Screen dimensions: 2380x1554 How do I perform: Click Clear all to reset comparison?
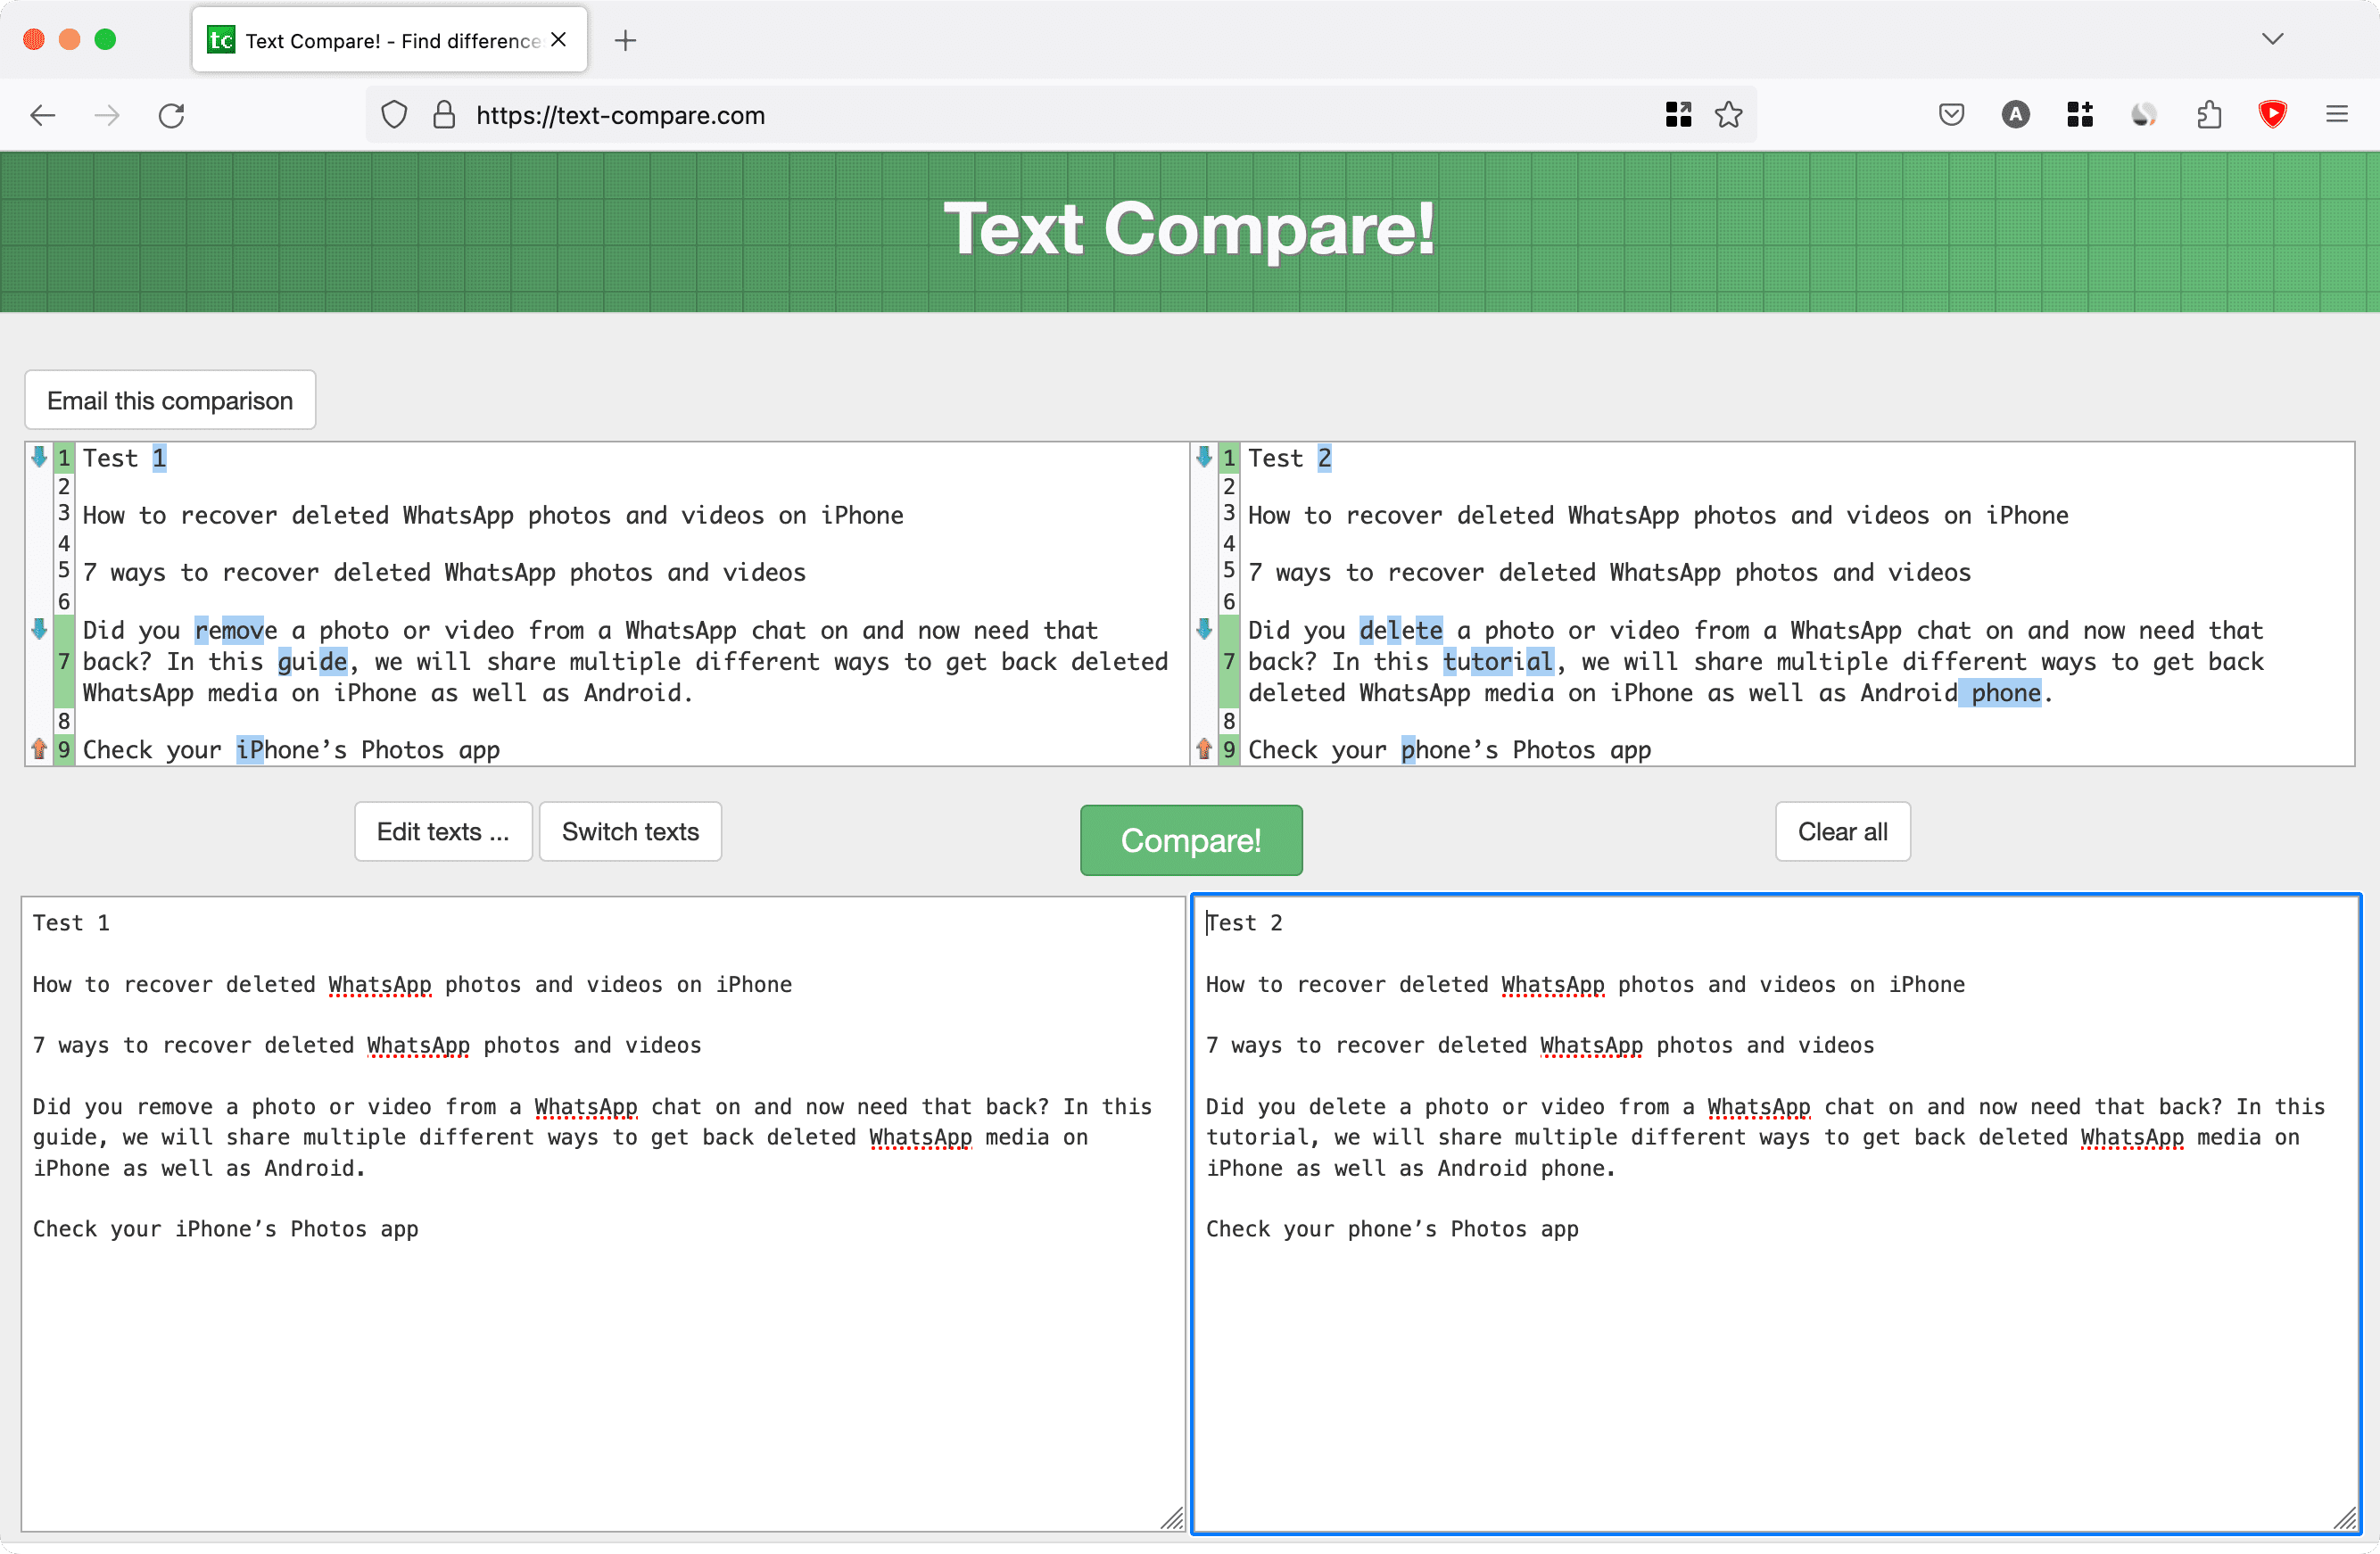[1844, 832]
